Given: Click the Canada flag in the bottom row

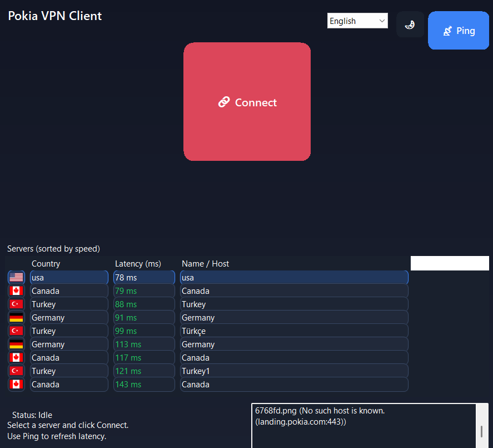Looking at the screenshot, I should pyautogui.click(x=16, y=384).
